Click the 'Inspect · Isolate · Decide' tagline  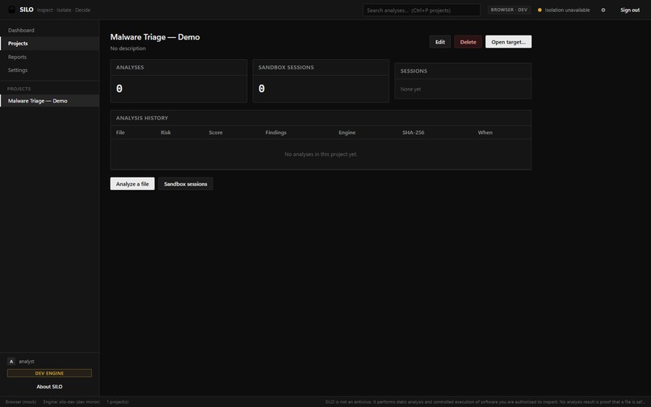(x=64, y=10)
